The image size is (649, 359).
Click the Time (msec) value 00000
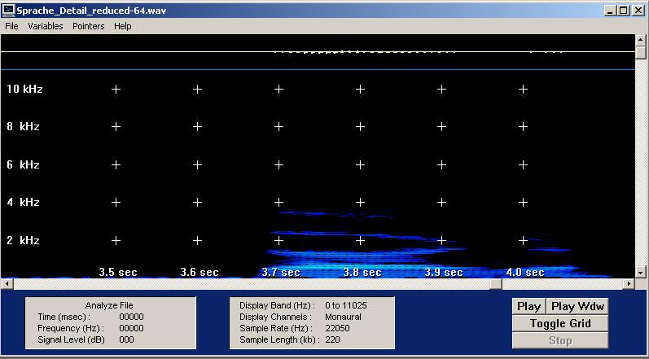pos(131,317)
